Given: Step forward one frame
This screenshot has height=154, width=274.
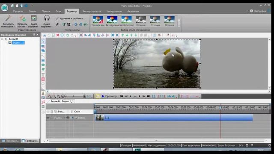Looking at the screenshot, I should pyautogui.click(x=139, y=96).
